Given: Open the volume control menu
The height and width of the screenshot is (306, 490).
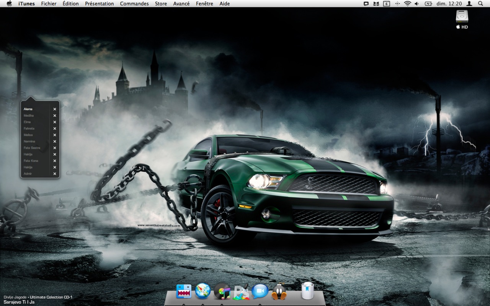Looking at the screenshot, I should (x=416, y=3).
